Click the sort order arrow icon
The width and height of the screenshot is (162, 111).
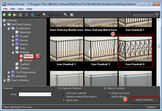click(33, 15)
